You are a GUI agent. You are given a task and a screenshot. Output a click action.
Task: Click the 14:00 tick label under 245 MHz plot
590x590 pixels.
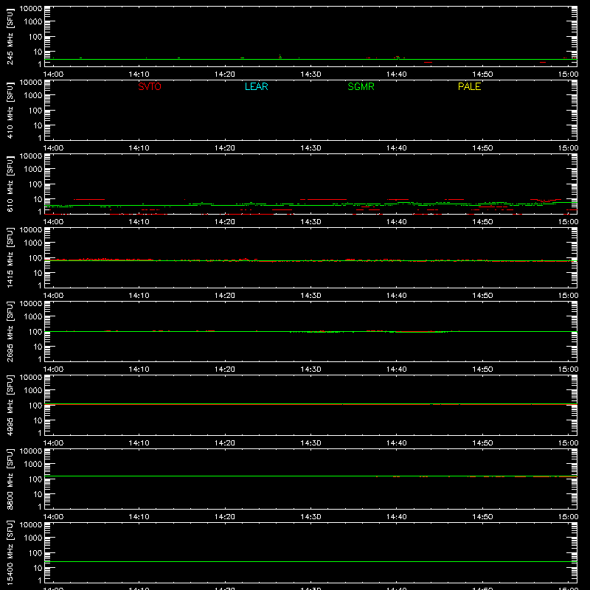(53, 74)
